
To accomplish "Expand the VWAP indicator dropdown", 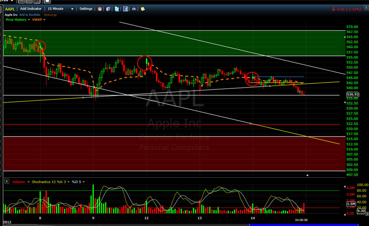I will [x=44, y=20].
